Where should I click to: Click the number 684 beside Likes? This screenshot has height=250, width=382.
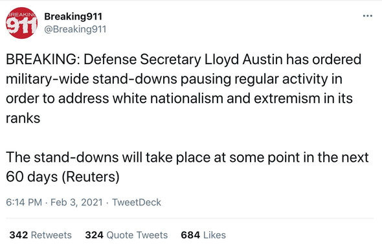coord(190,235)
